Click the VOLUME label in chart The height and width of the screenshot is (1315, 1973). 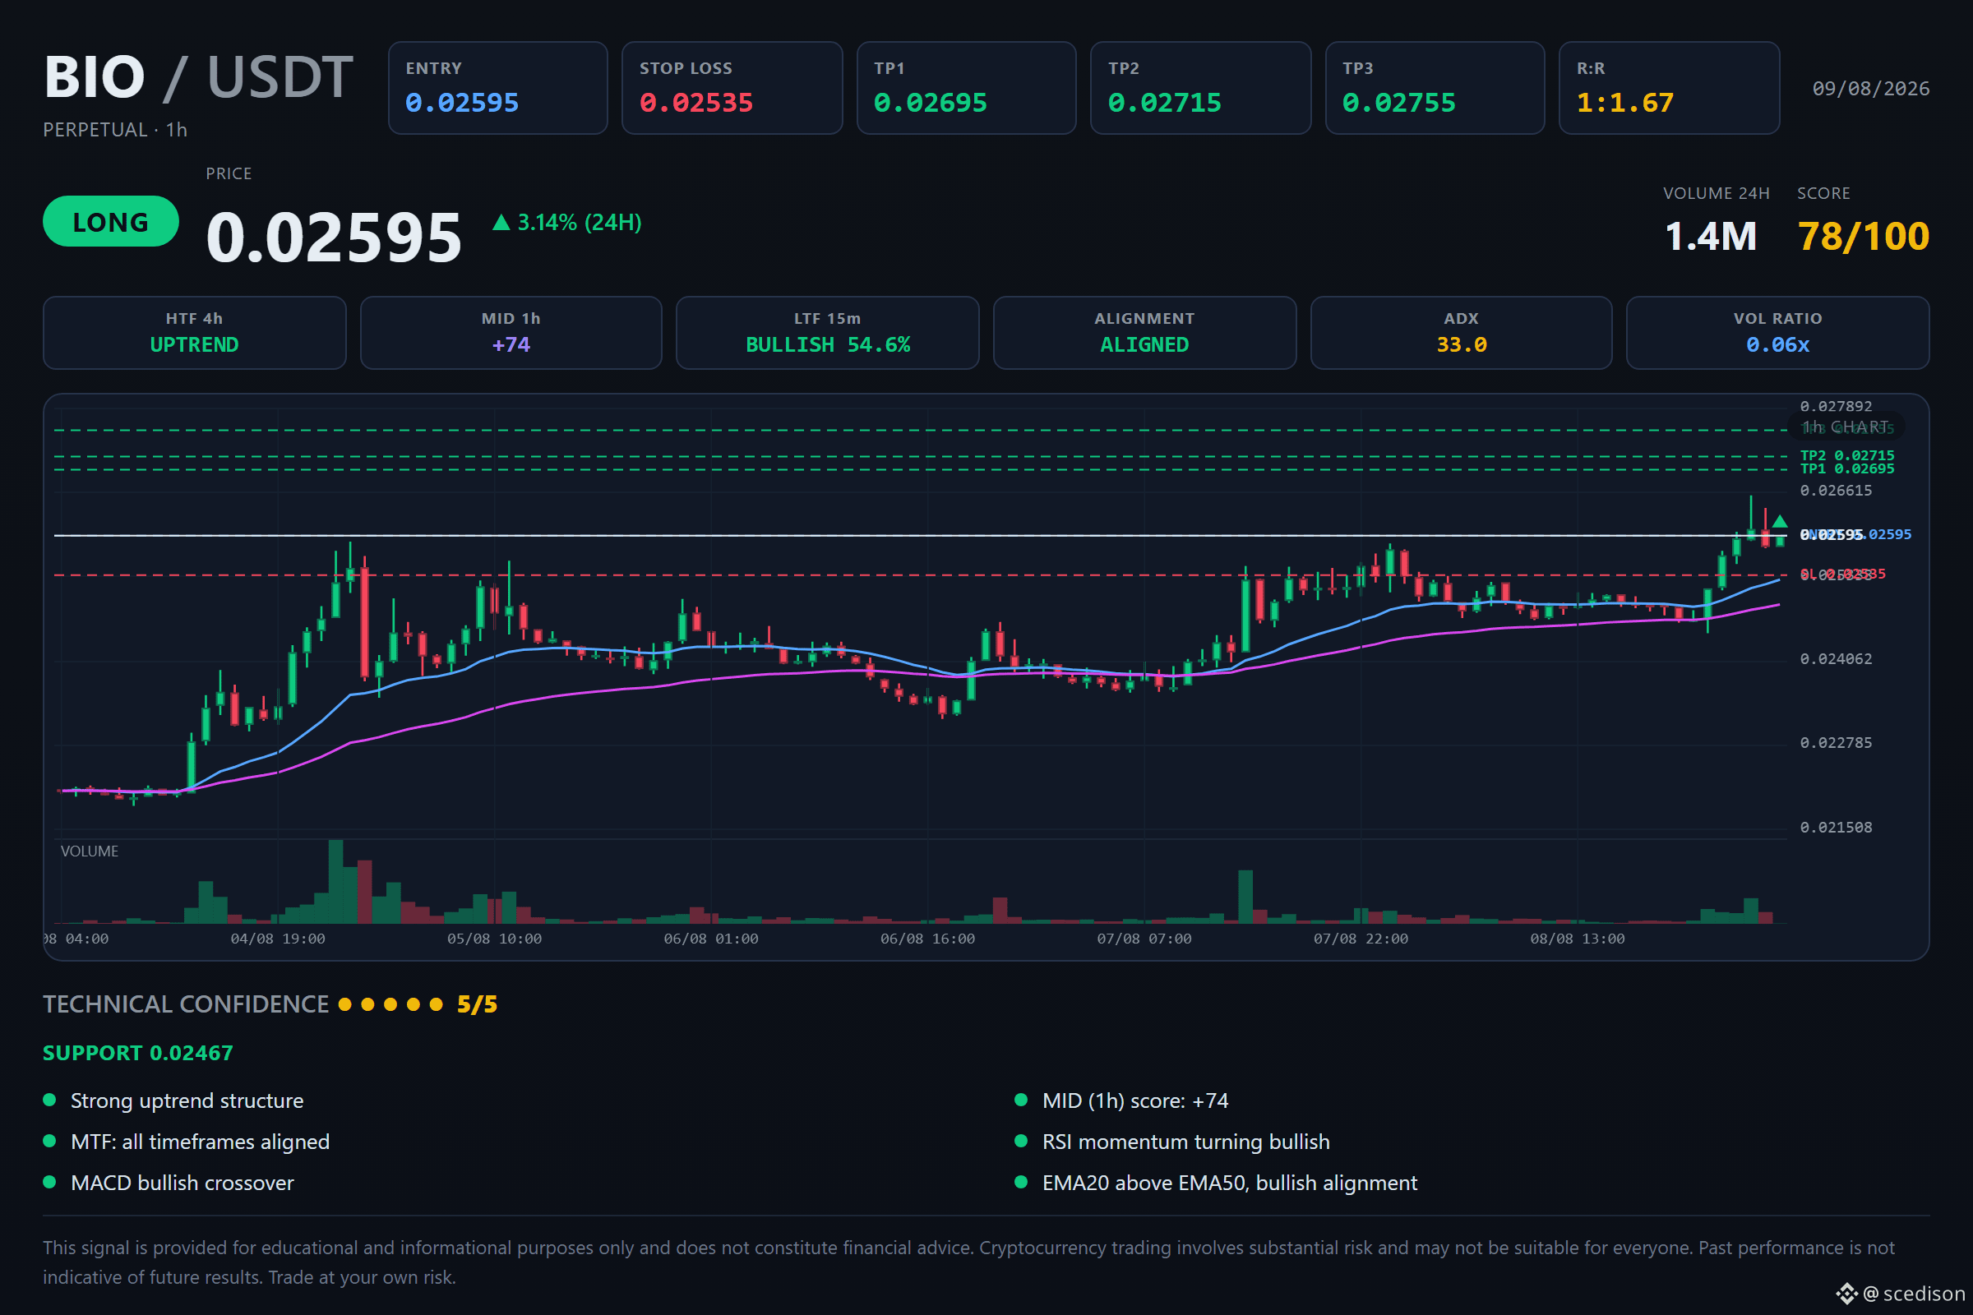point(90,851)
